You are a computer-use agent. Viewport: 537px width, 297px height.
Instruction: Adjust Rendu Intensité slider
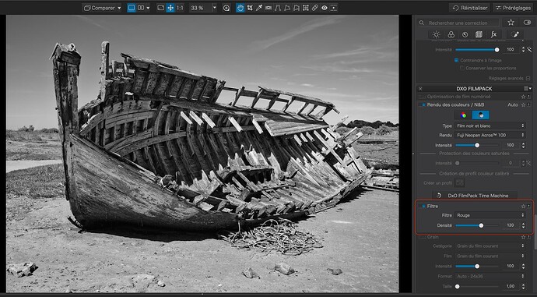(x=477, y=146)
